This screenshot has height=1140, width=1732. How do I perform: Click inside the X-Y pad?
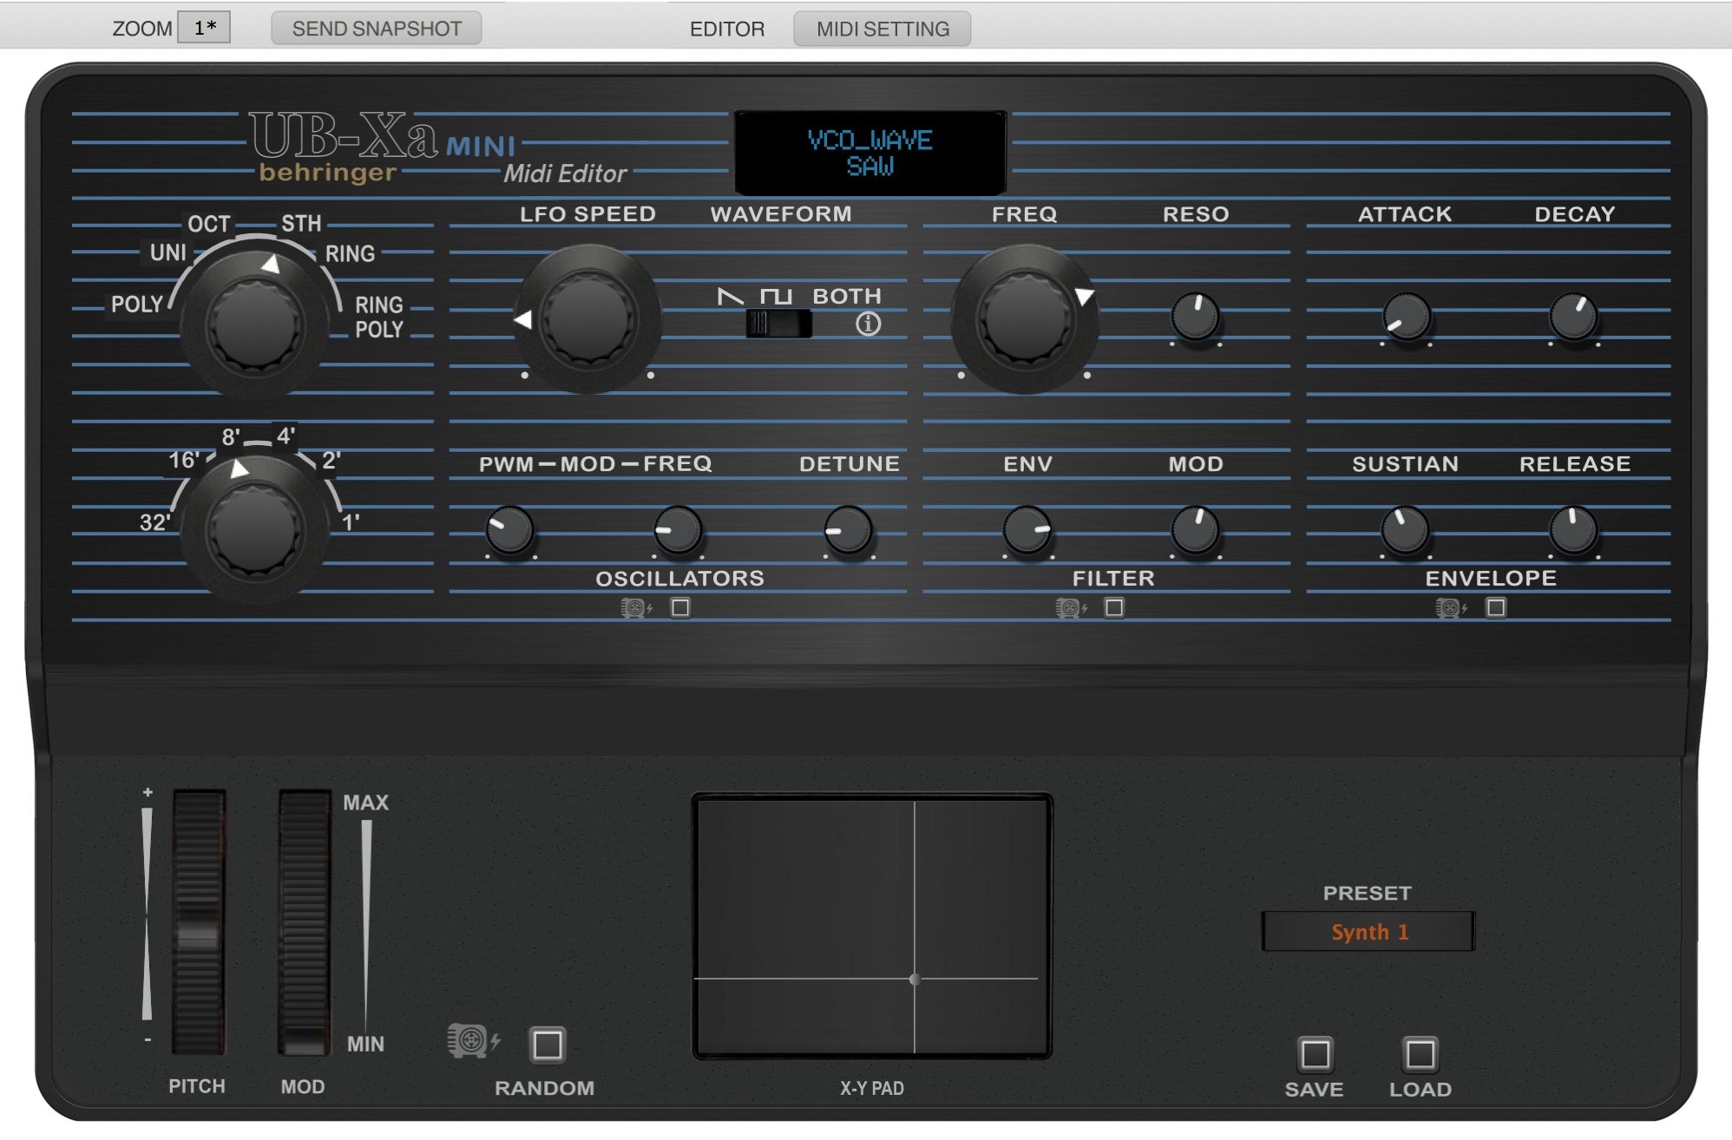(x=871, y=926)
